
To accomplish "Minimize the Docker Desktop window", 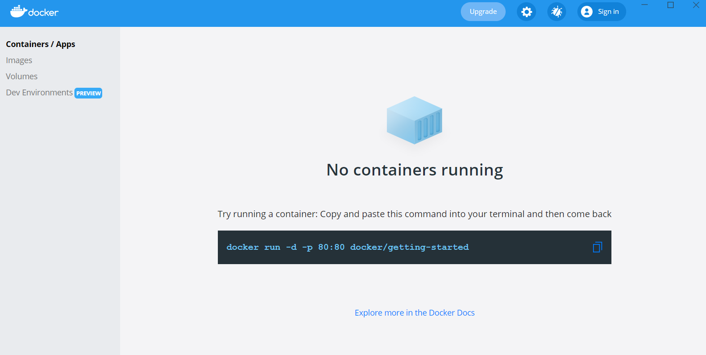I will [645, 5].
